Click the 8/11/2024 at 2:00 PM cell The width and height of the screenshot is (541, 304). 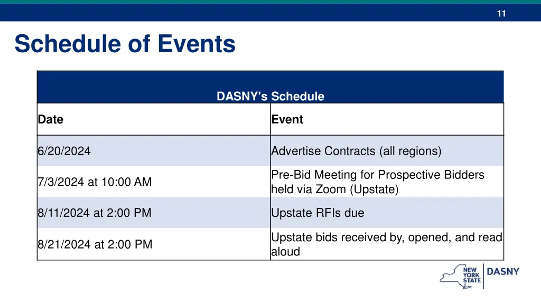(95, 213)
